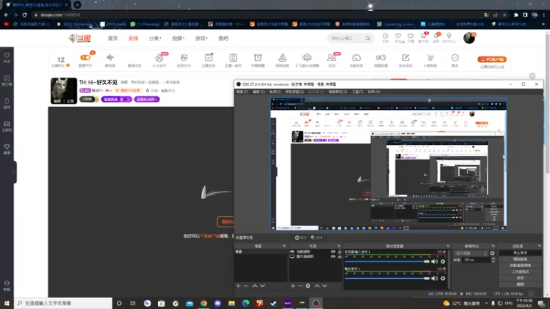
Task: Add a new source with plus
Action: point(293,286)
